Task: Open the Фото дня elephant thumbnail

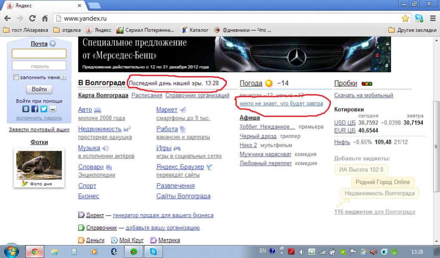Action: [x=39, y=165]
